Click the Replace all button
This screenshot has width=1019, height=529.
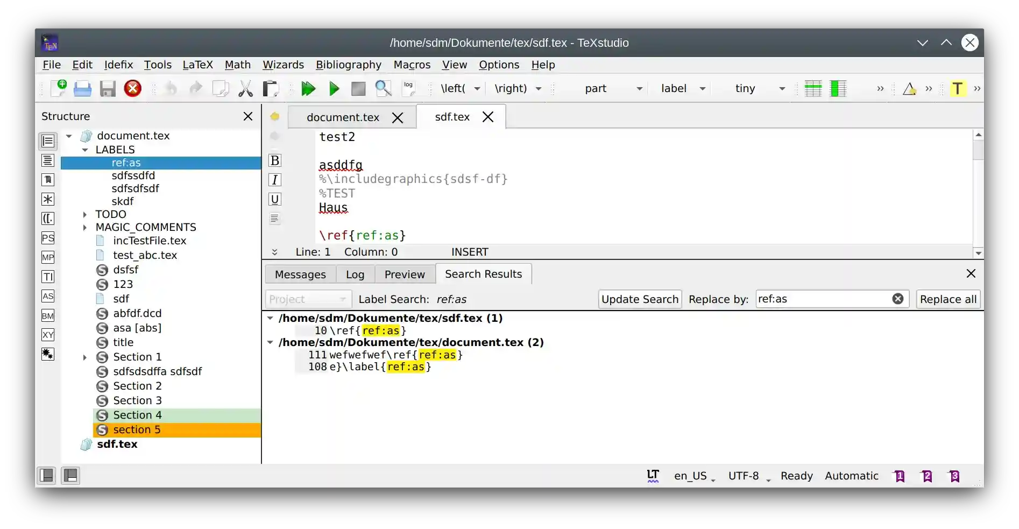pos(948,299)
